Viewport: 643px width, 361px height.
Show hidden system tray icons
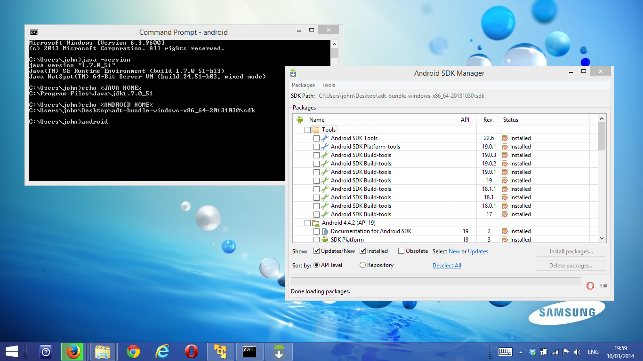click(x=521, y=352)
